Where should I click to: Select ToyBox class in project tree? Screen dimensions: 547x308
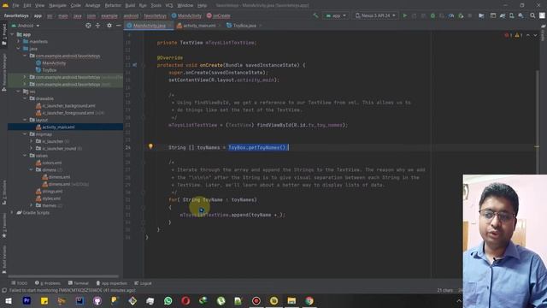pos(46,70)
